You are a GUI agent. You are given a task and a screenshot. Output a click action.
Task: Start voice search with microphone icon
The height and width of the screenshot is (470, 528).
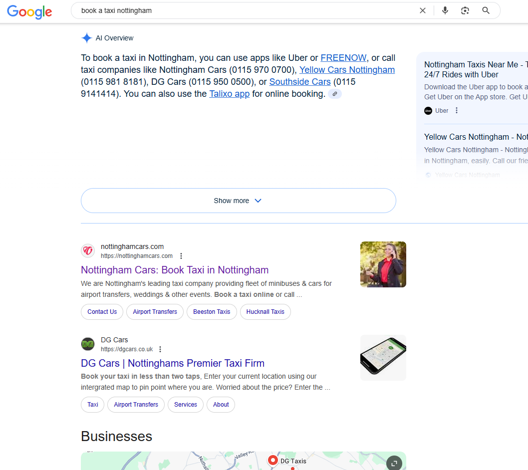(x=445, y=10)
